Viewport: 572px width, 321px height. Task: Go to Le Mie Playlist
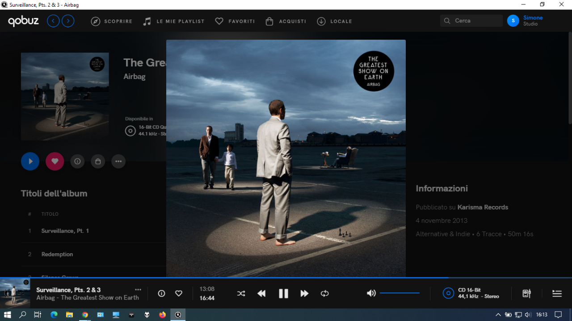pos(174,21)
